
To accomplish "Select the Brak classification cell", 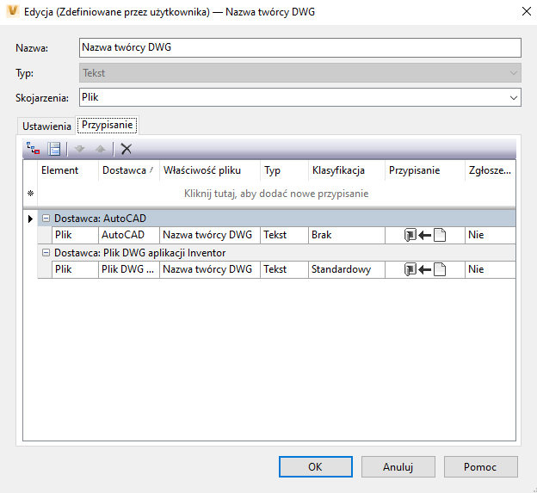I will tap(347, 235).
